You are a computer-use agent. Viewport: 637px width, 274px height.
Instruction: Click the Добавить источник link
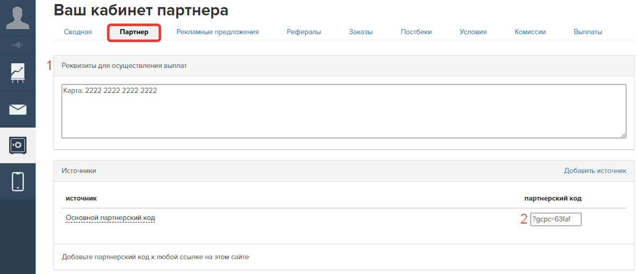pyautogui.click(x=595, y=170)
